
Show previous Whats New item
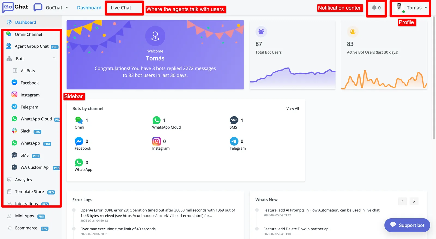(402, 201)
